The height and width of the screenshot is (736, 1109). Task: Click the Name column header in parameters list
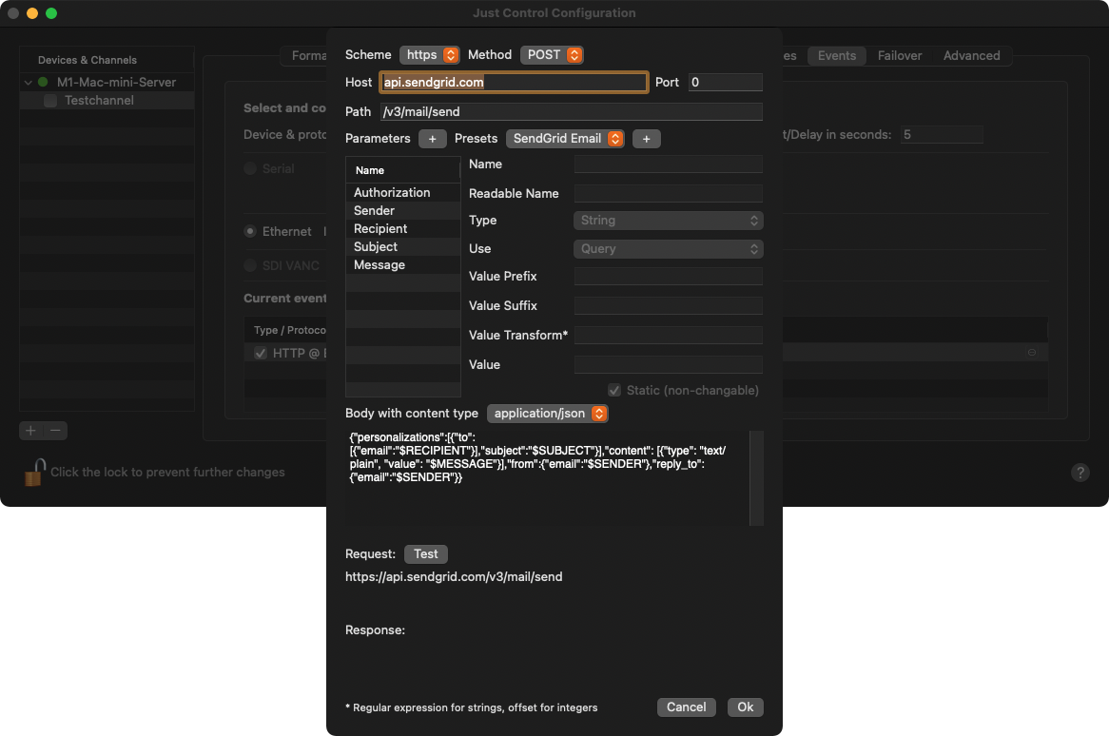tap(403, 170)
